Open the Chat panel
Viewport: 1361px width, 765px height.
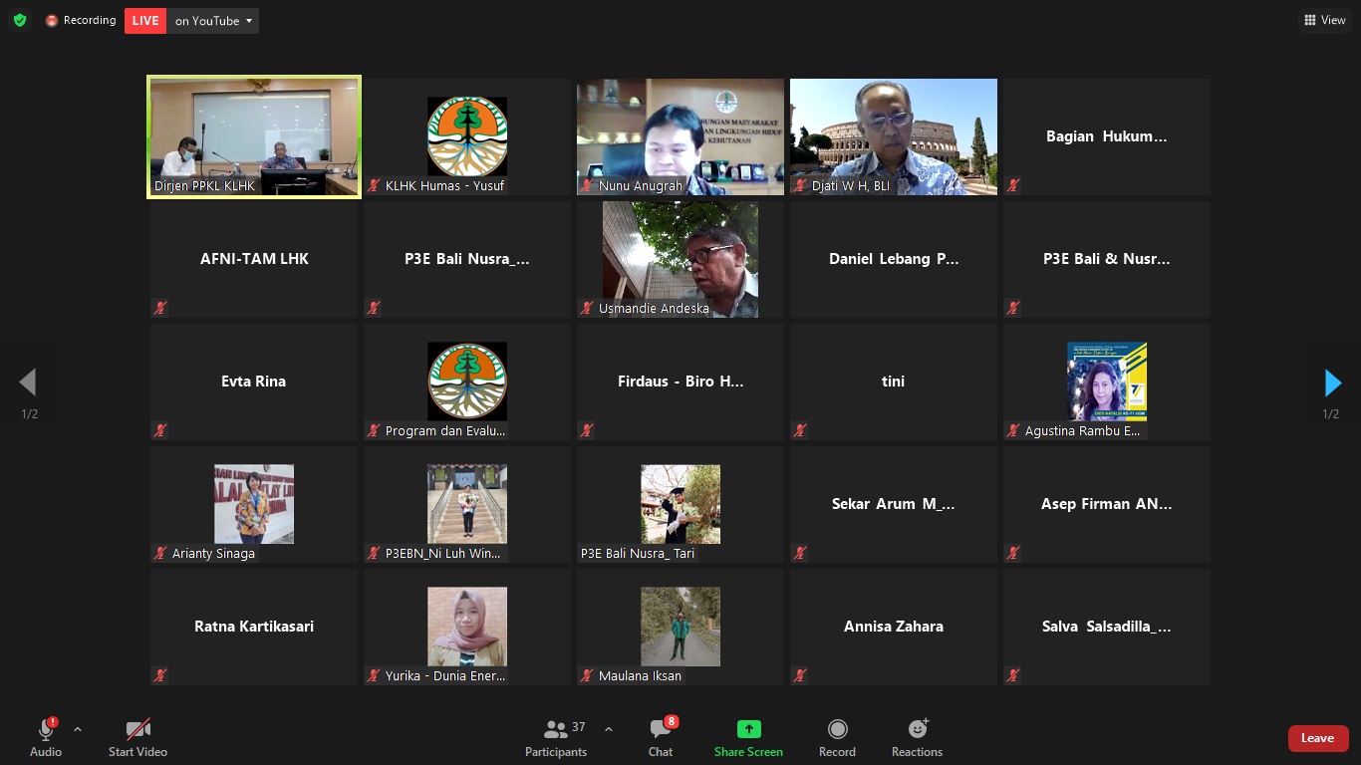coord(661,738)
